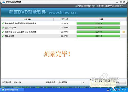Click progress bar of 生成DVD菜单 task

click(x=98, y=28)
